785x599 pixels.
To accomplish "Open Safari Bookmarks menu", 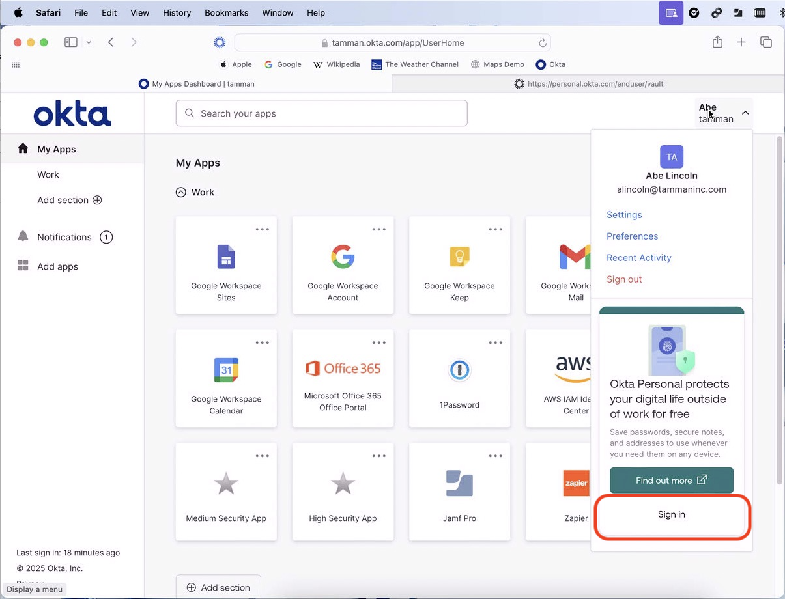I will click(226, 12).
